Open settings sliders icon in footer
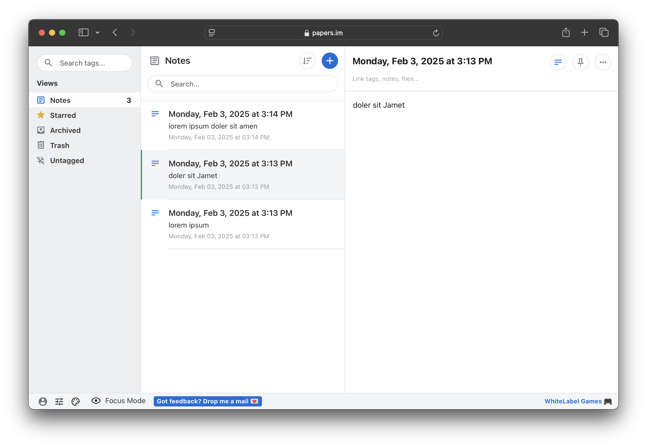The height and width of the screenshot is (447, 647). (59, 401)
